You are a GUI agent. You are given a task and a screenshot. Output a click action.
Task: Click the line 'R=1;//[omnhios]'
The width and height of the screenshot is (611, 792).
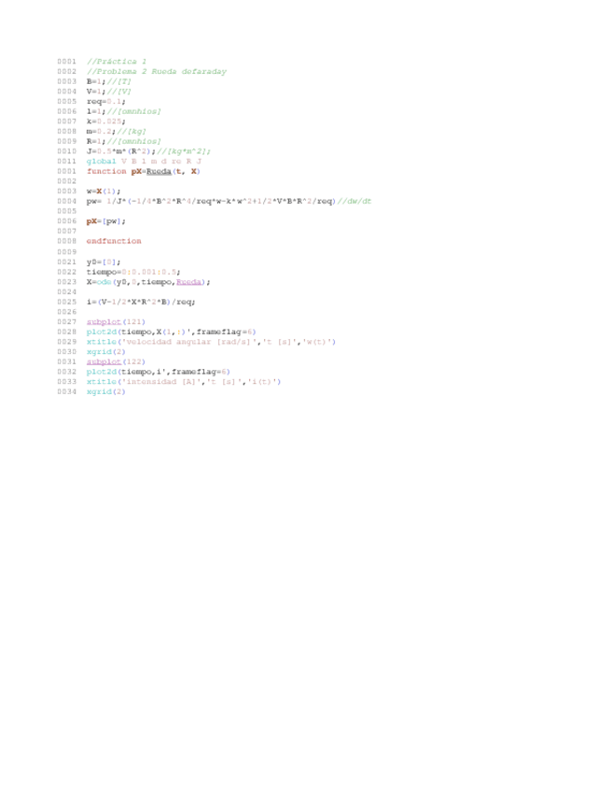pos(124,141)
